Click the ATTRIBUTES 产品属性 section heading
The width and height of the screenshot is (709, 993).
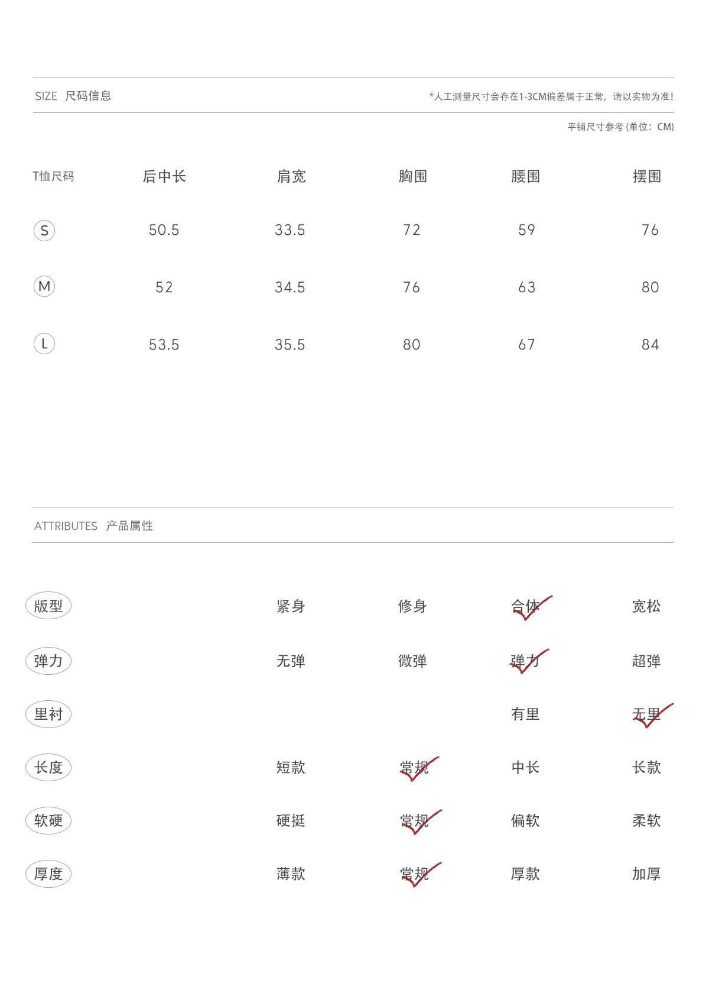[93, 526]
